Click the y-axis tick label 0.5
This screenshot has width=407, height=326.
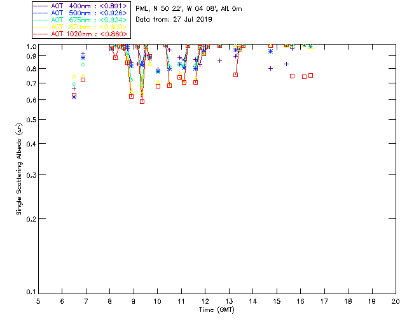point(31,120)
